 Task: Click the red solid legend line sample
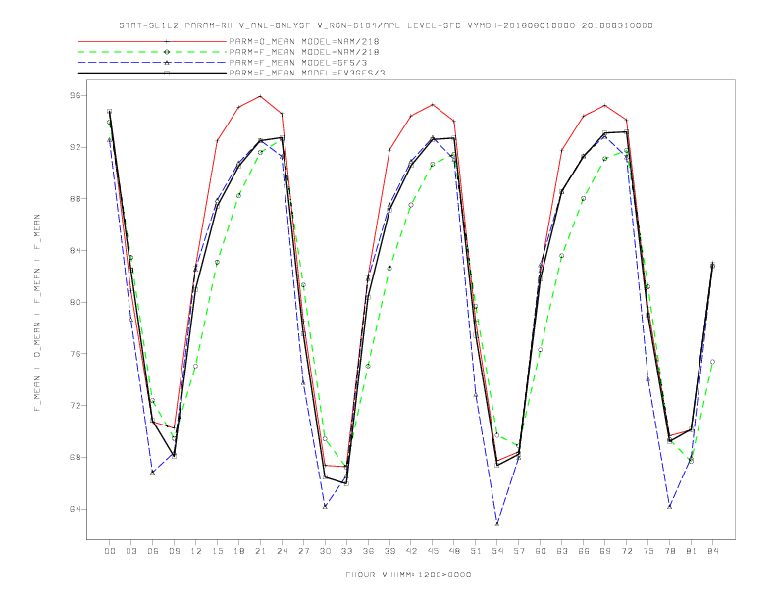[x=152, y=41]
